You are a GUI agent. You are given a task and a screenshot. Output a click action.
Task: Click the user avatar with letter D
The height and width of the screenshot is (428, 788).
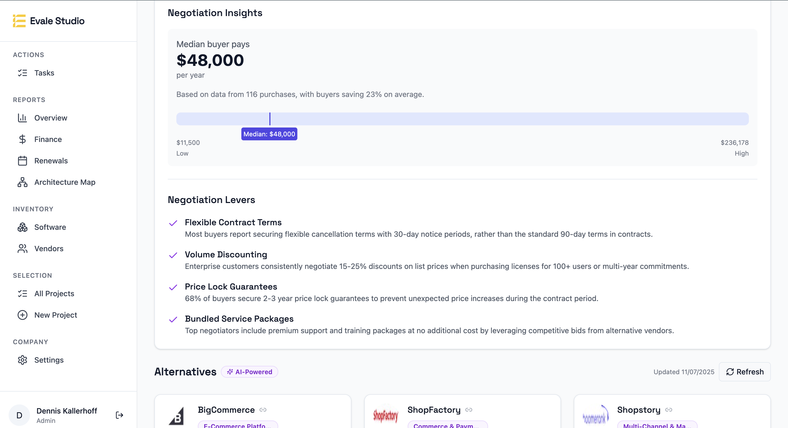pos(19,415)
